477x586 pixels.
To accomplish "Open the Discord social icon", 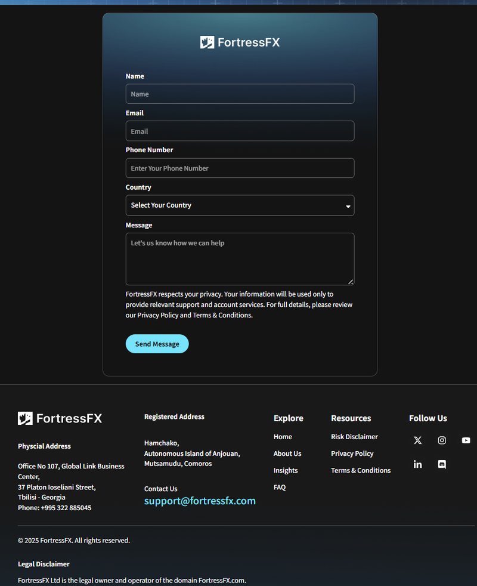I will coord(442,464).
